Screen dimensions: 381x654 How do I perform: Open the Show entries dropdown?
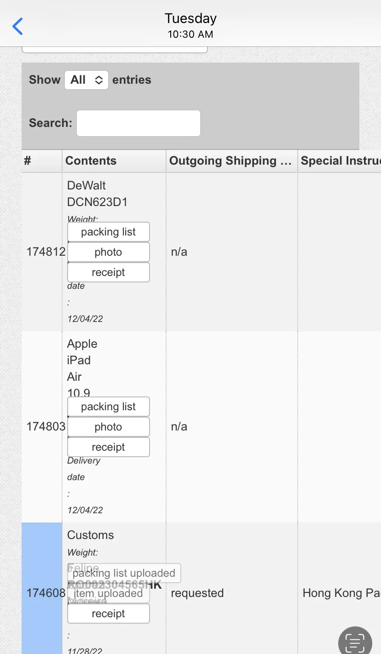[87, 80]
